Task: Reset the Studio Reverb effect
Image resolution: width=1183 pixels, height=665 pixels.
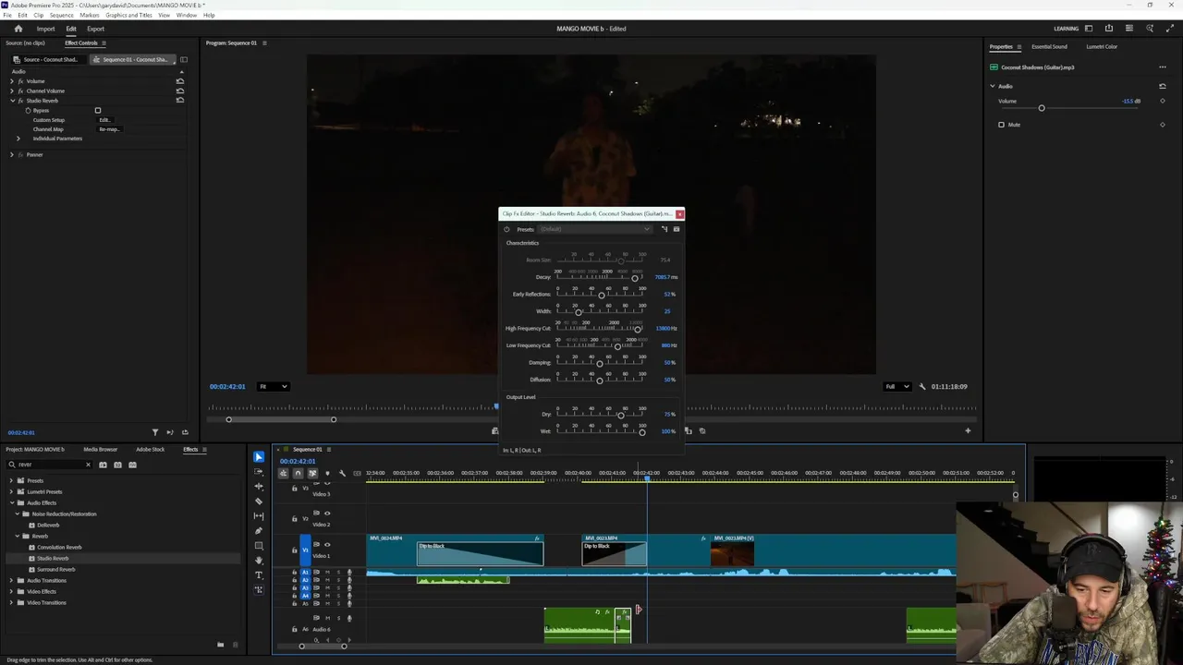Action: point(180,100)
